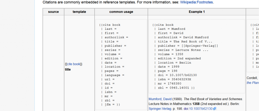
Task: Click '{{cite book' first line in Example 1
Action: (x=163, y=25)
